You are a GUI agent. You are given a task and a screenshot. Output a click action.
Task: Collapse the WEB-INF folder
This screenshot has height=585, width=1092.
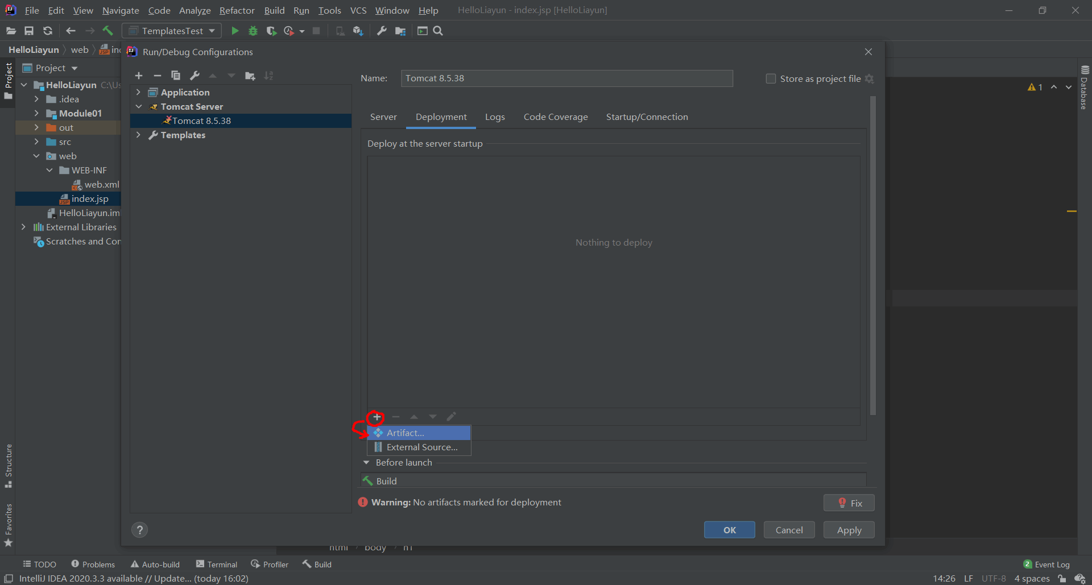click(x=49, y=170)
